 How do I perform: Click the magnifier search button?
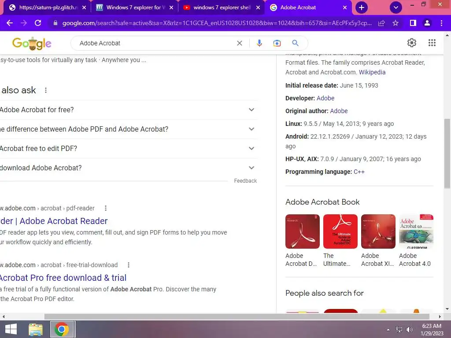point(296,43)
